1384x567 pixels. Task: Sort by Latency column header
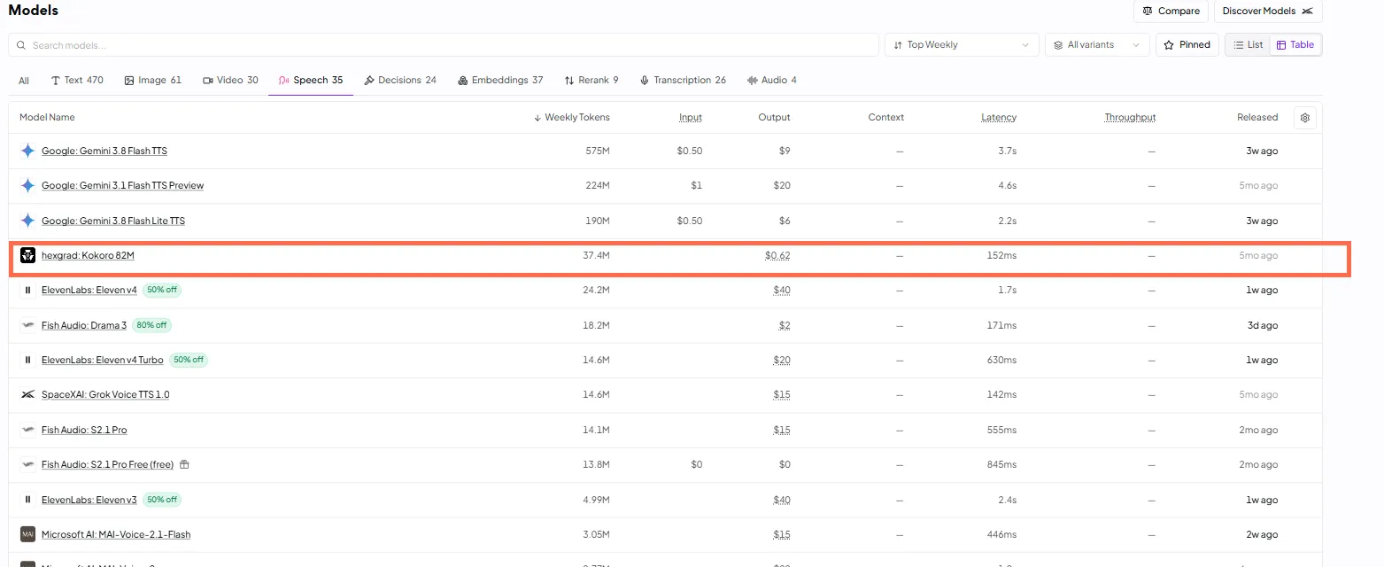click(999, 117)
